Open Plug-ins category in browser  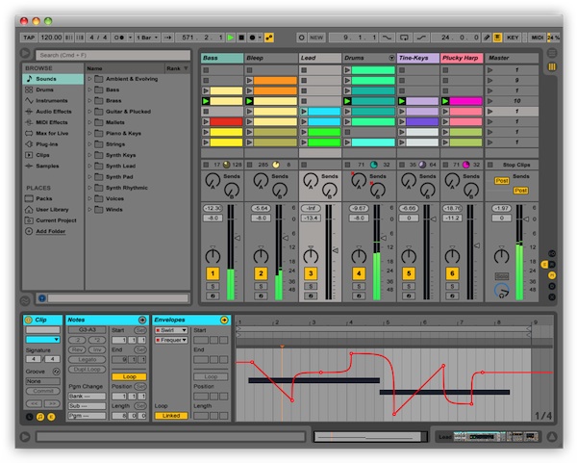(x=53, y=144)
